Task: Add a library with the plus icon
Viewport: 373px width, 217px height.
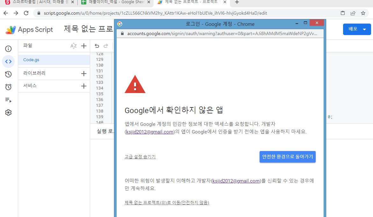Action: (x=84, y=74)
